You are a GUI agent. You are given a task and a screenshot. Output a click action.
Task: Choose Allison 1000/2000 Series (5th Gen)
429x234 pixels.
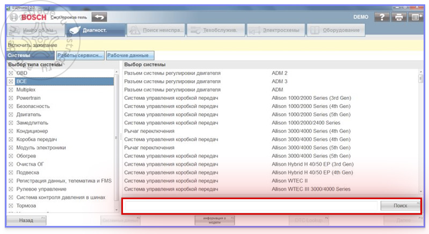coord(270,115)
